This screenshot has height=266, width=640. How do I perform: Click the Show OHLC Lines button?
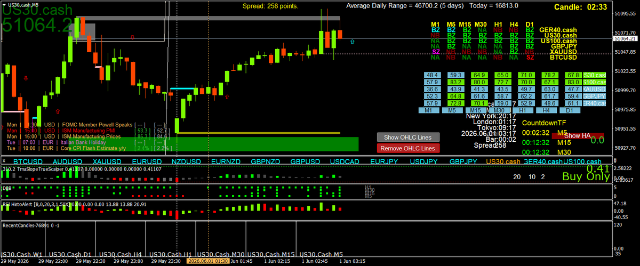[408, 137]
